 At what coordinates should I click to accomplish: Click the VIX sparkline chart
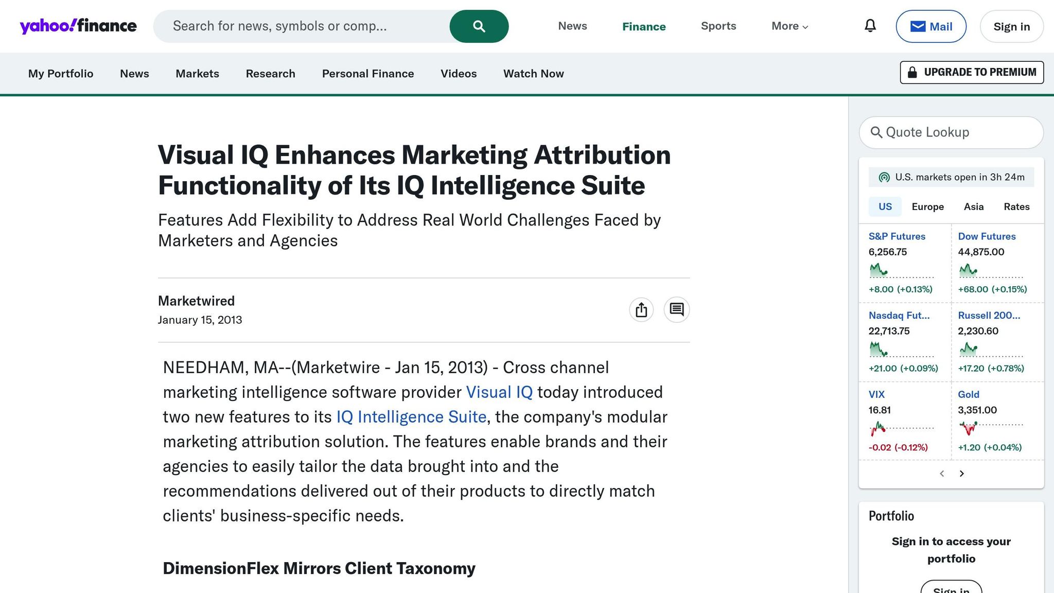coord(901,428)
